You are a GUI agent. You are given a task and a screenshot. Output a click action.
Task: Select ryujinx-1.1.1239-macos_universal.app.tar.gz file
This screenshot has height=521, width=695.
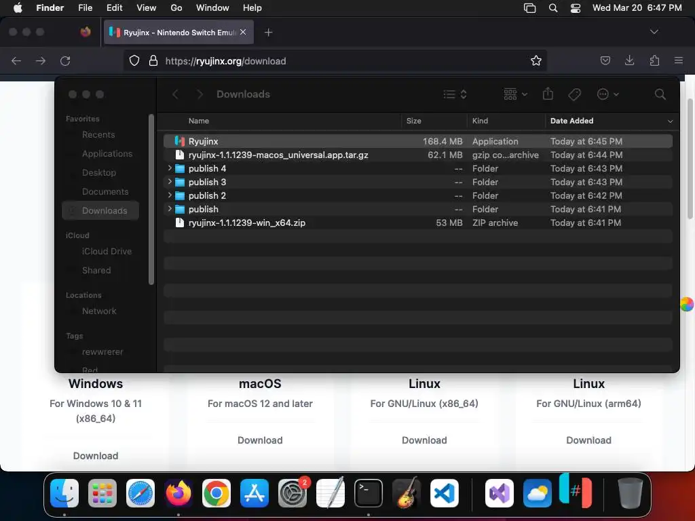click(x=418, y=155)
